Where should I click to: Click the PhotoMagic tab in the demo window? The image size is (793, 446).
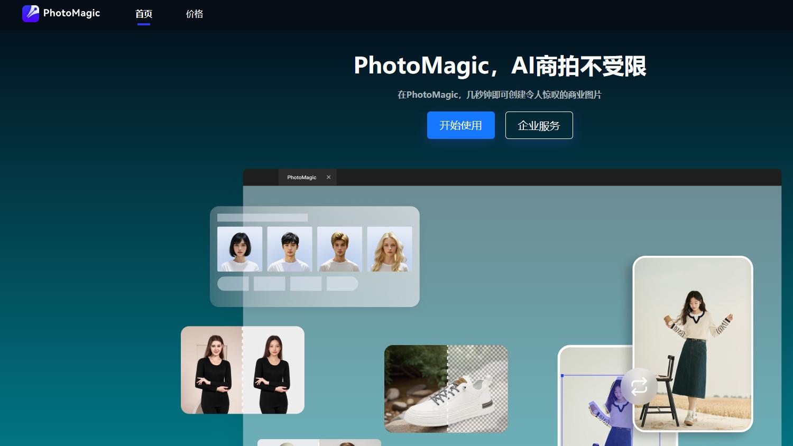coord(301,177)
